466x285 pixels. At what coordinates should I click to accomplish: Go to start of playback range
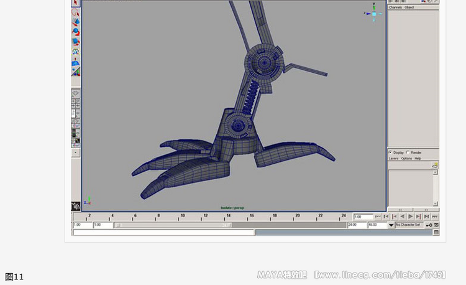click(378, 217)
